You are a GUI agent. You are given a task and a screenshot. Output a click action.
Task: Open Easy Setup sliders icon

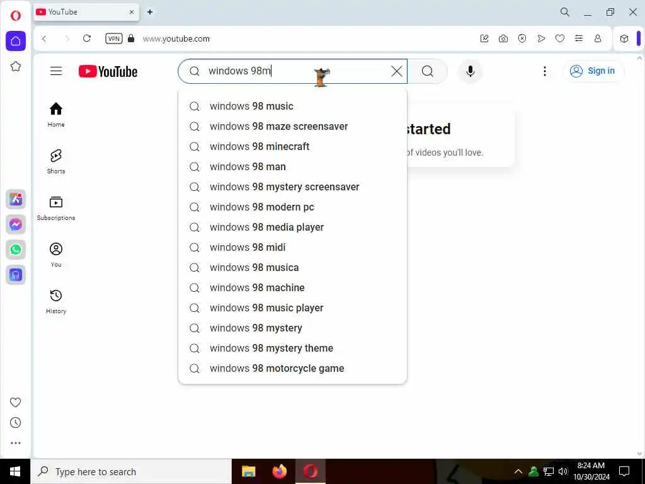click(579, 38)
